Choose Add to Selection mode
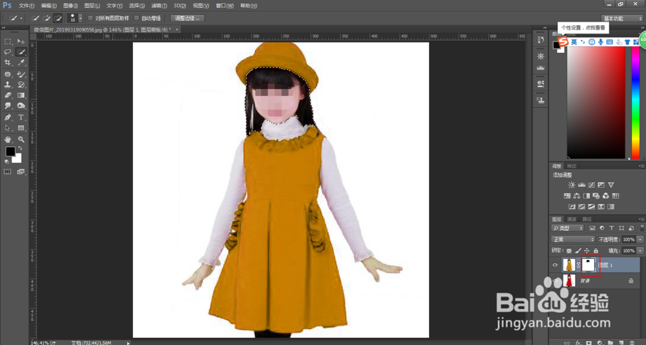 tap(47, 18)
